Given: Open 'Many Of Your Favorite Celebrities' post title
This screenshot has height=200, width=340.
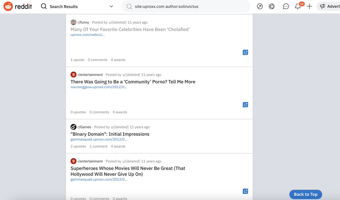Looking at the screenshot, I should pyautogui.click(x=130, y=29).
